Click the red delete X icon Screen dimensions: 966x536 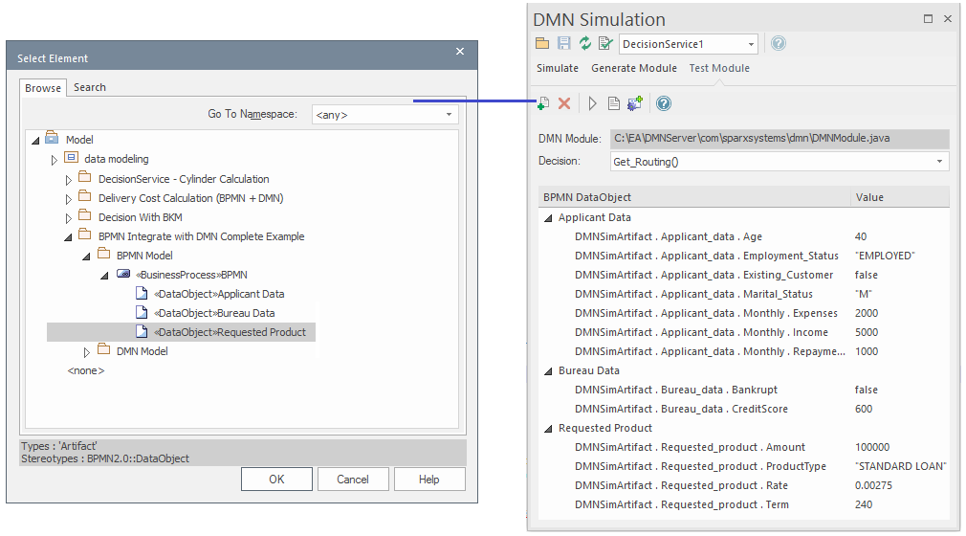[x=564, y=103]
